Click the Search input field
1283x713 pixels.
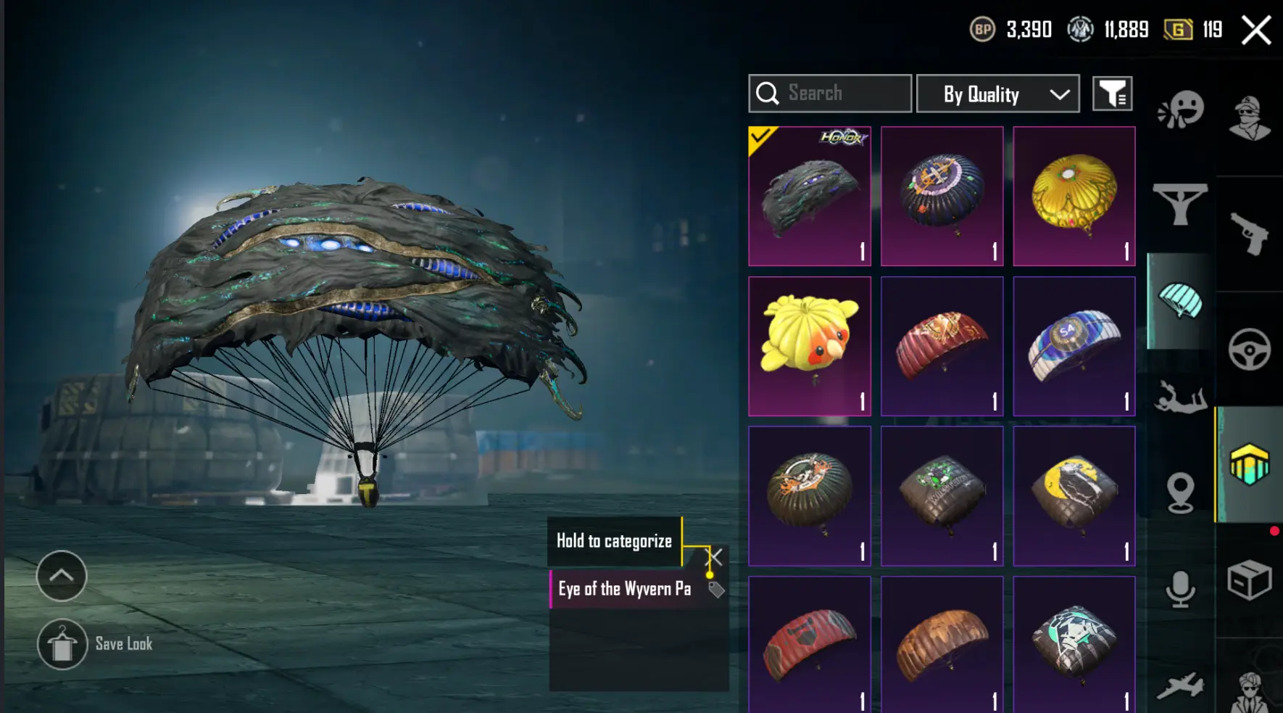click(x=830, y=94)
